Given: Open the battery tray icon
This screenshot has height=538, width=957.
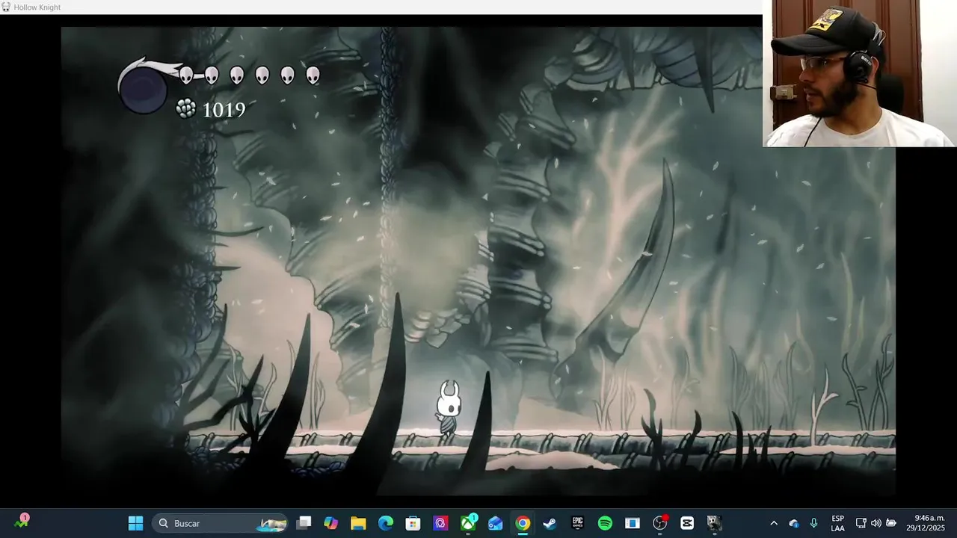Looking at the screenshot, I should coord(890,523).
